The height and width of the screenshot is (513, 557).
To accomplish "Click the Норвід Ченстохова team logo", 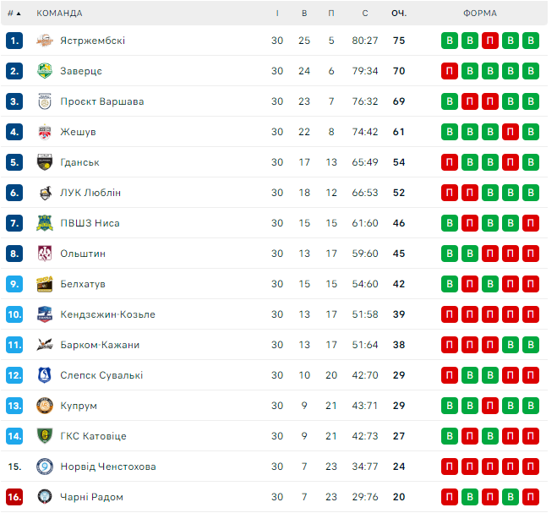I will tap(45, 467).
